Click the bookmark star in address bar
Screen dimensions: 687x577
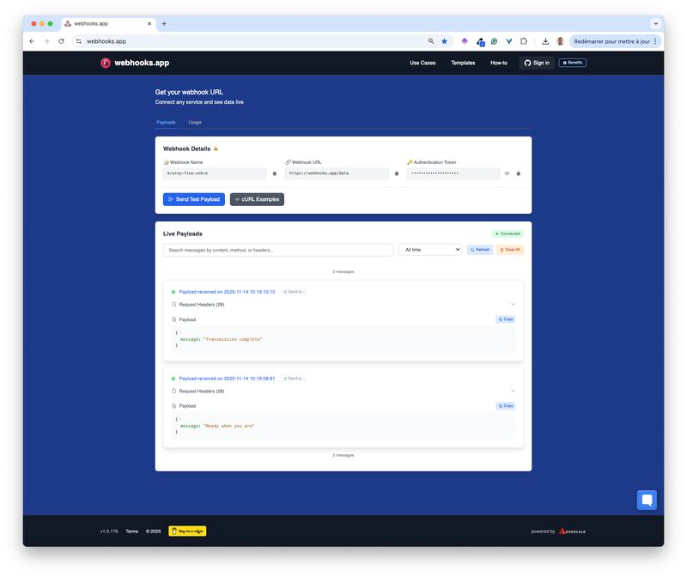(444, 41)
